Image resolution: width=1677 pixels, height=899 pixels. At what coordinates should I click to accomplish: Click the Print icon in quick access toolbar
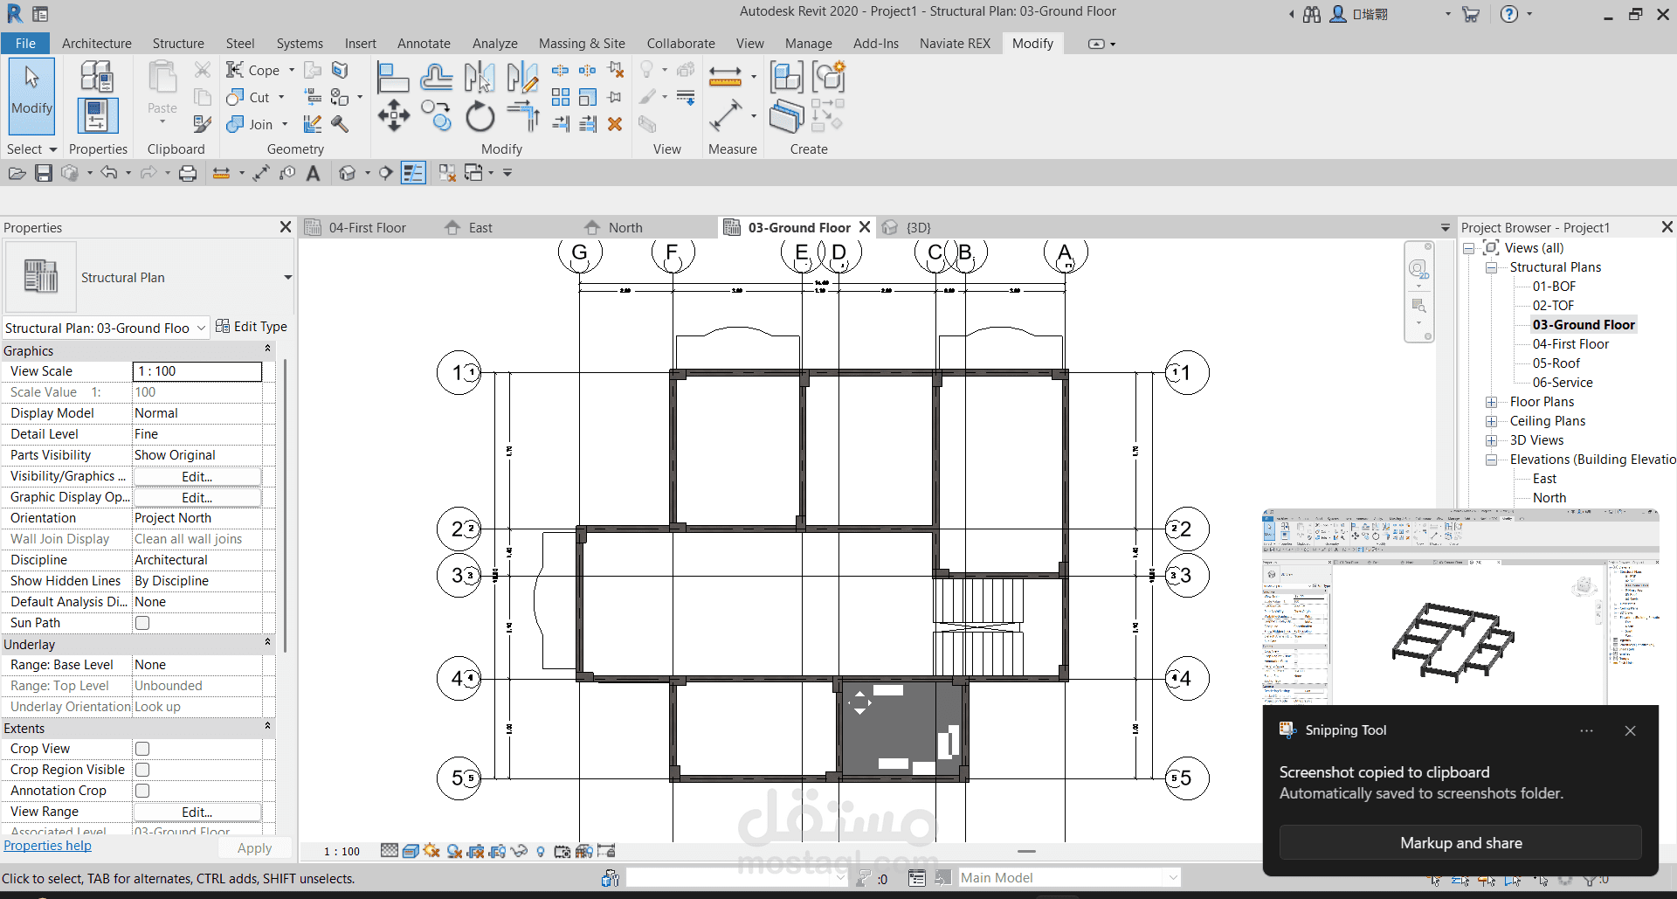click(x=188, y=173)
